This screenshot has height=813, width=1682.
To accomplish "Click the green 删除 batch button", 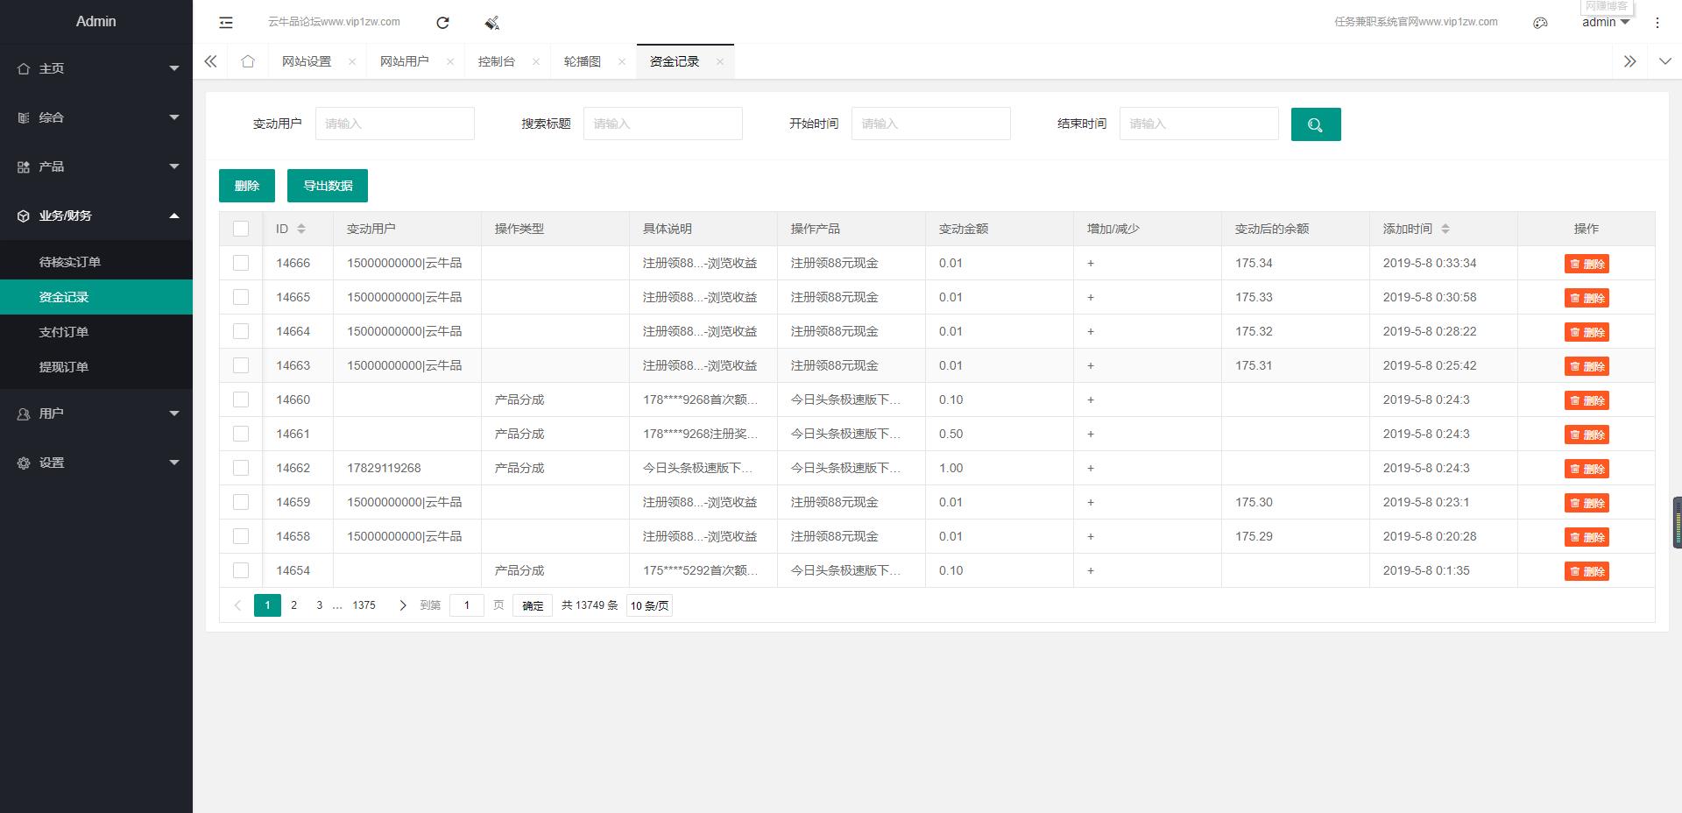I will [x=247, y=186].
